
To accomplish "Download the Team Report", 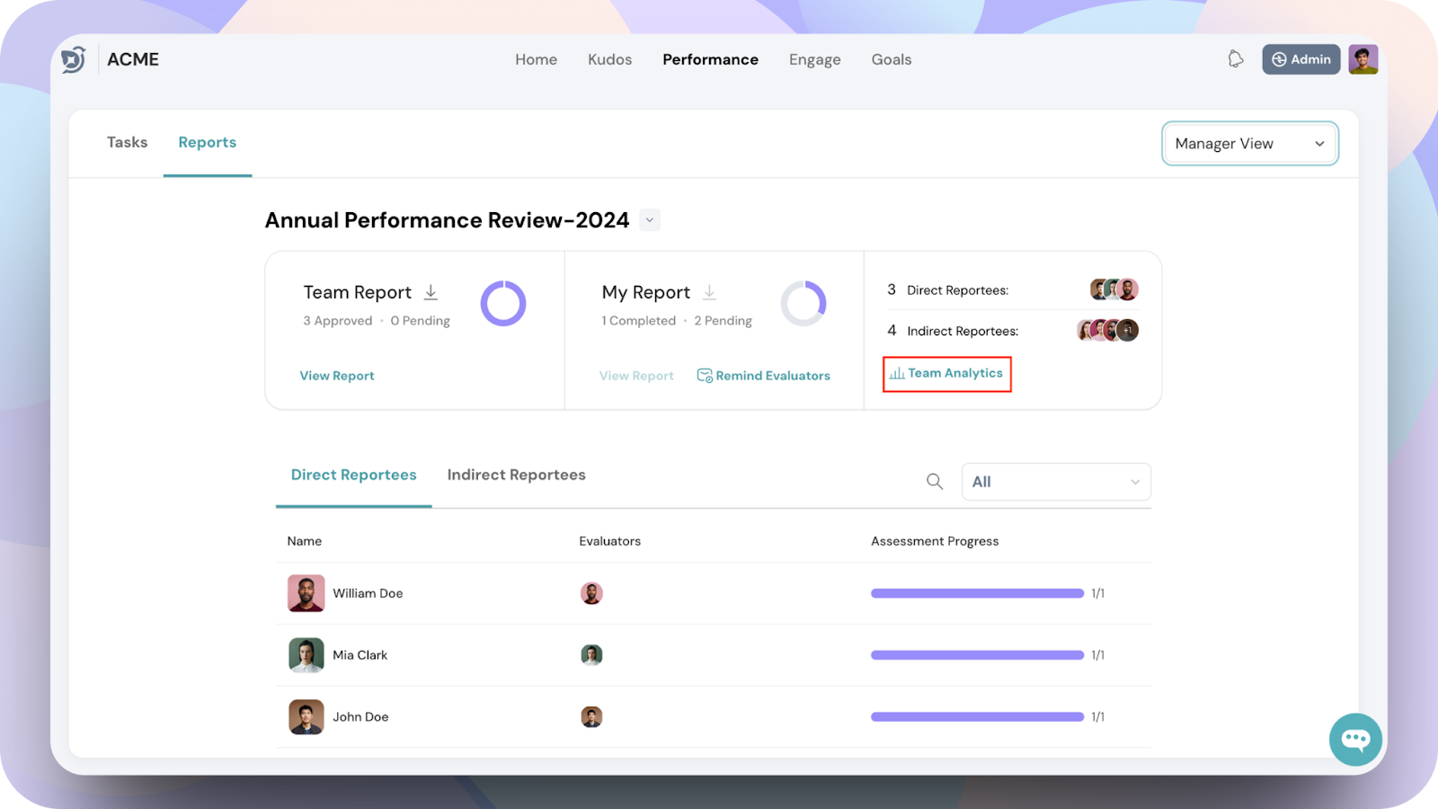I will [431, 292].
